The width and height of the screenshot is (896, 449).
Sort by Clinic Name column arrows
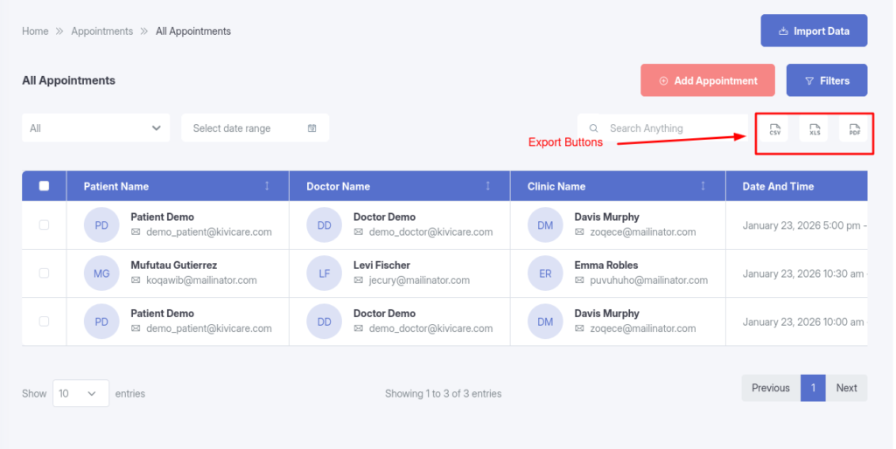pos(703,186)
